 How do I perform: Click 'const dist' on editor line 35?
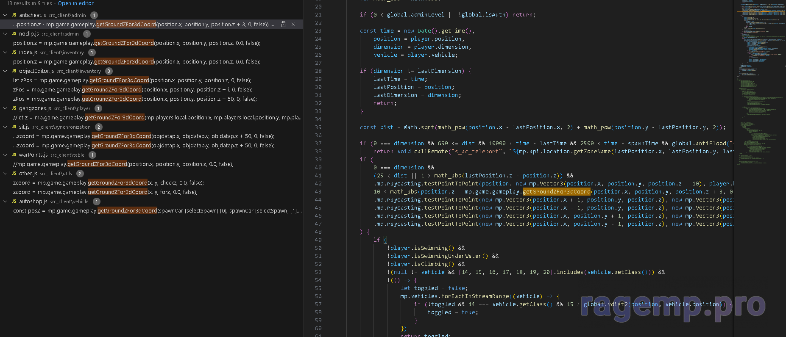click(x=376, y=127)
